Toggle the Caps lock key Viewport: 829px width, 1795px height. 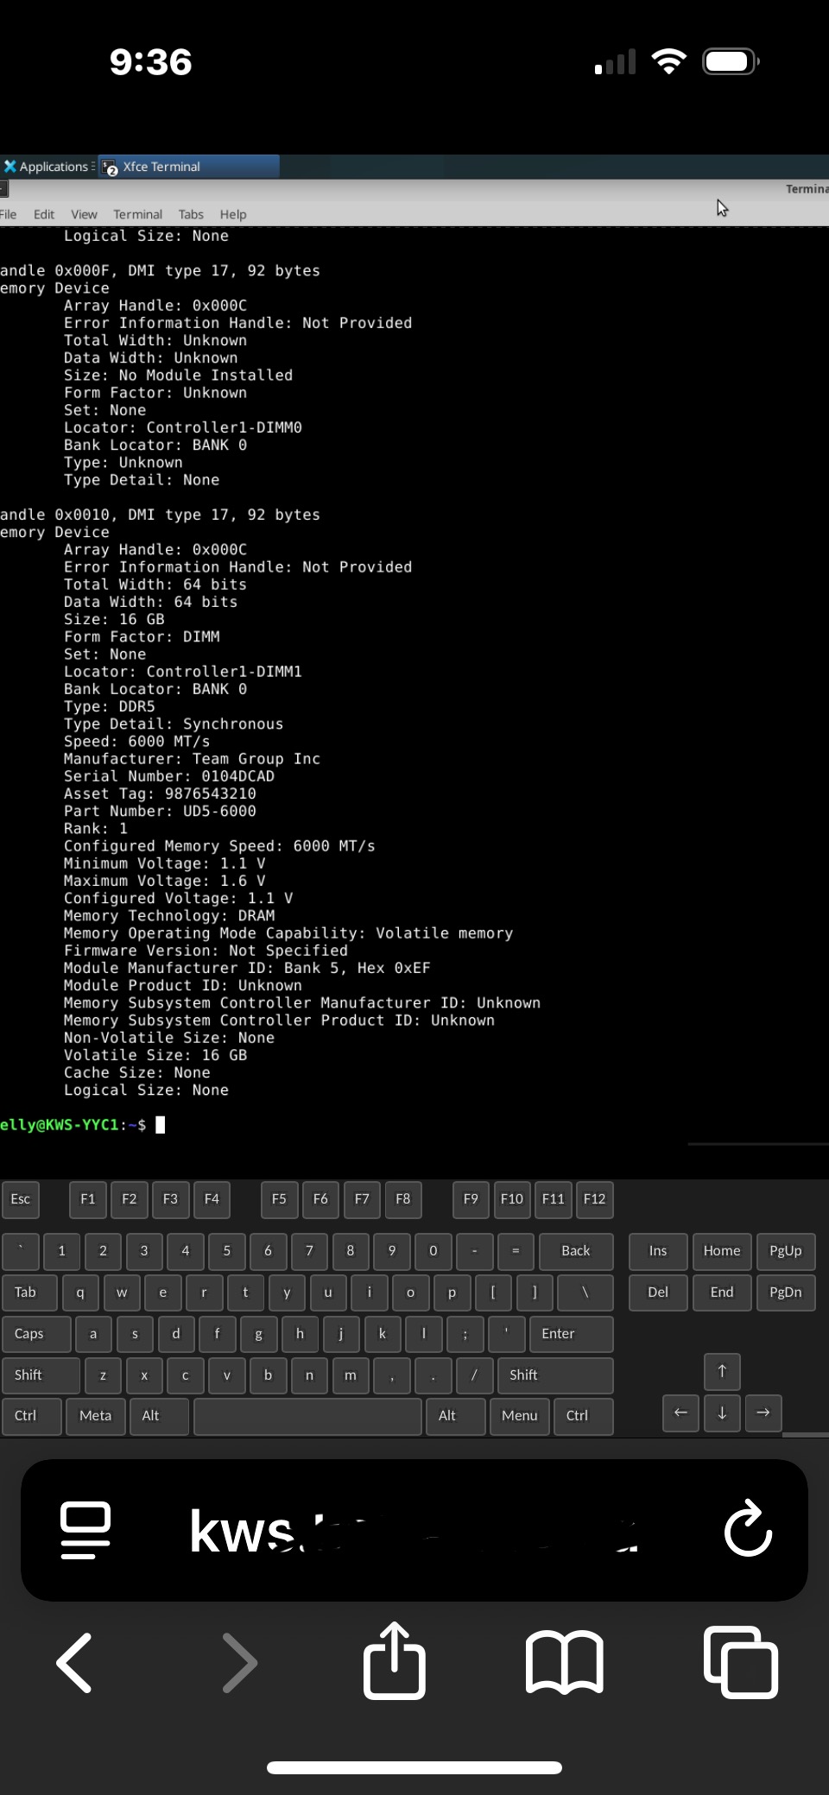pyautogui.click(x=35, y=1334)
